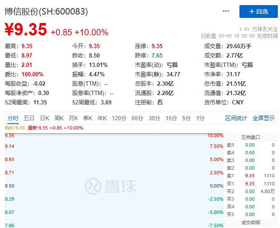The height and width of the screenshot is (228, 280).
Task: Click the 每股净资产 value 0.30
Action: point(44,93)
